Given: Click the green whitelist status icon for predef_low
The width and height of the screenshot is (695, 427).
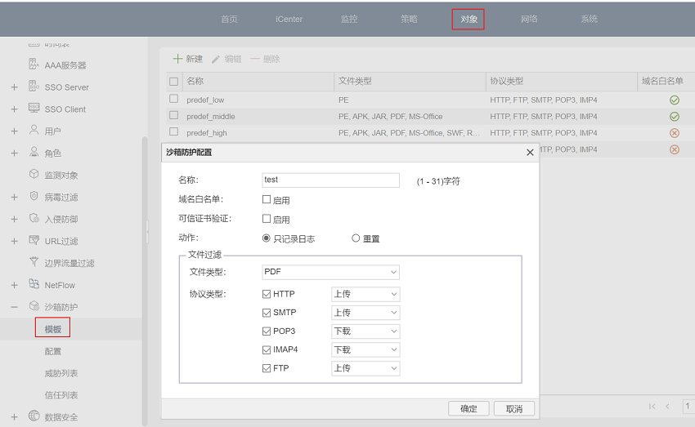Looking at the screenshot, I should 674,100.
